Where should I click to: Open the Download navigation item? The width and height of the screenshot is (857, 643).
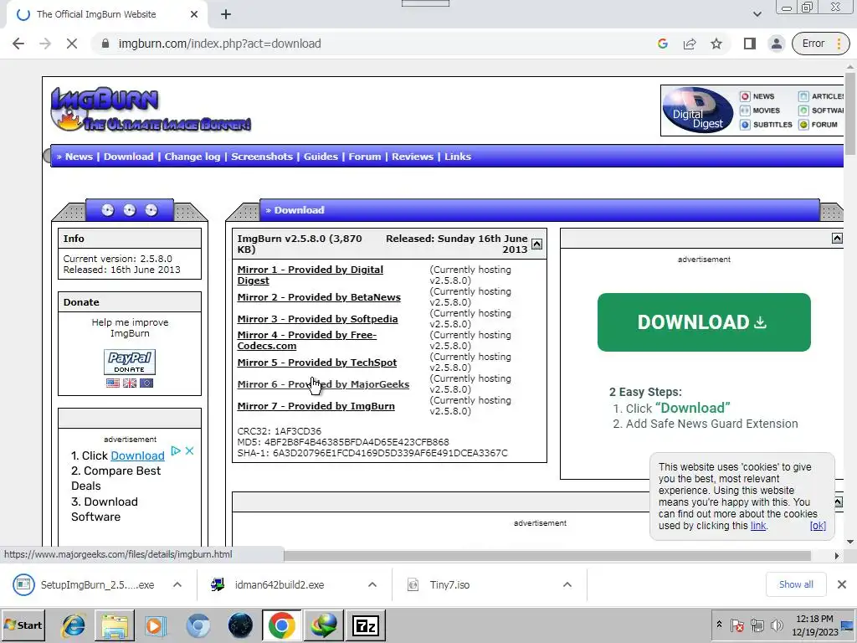point(128,157)
